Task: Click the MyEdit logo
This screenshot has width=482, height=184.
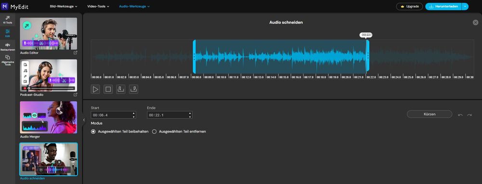Action: (15, 6)
